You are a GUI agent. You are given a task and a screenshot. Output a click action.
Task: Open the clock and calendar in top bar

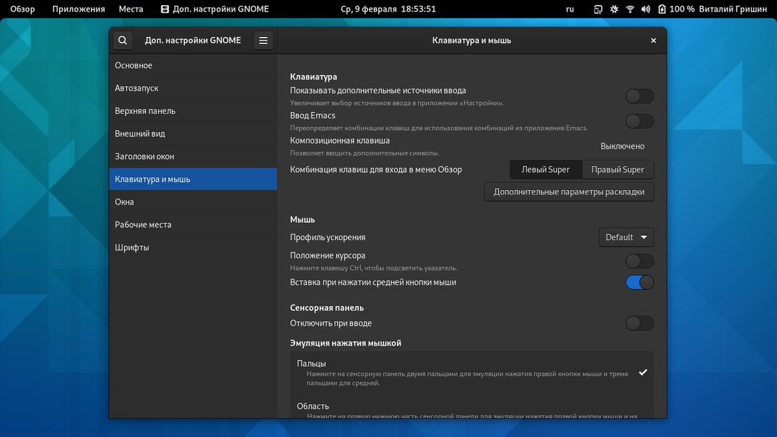tap(388, 9)
